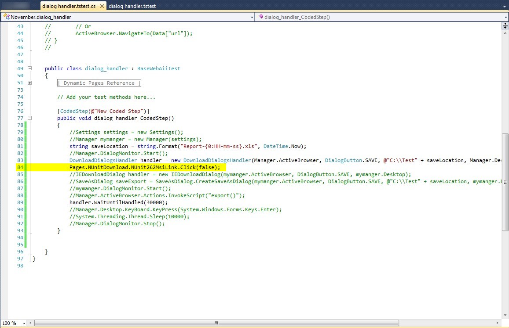Screen dimensions: 509x328
Task: Switch to dialog handler.tstest.cs tab
Action: tap(69, 6)
